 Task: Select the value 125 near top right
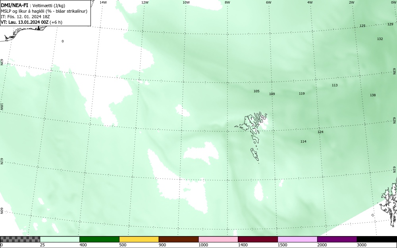click(362, 26)
